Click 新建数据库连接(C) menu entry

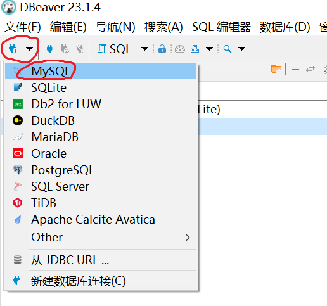[101, 281]
